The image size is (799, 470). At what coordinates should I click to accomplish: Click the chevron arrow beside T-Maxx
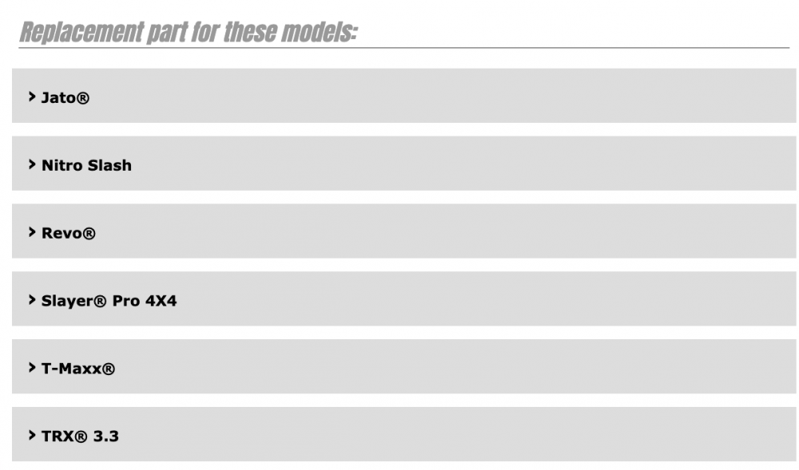32,368
